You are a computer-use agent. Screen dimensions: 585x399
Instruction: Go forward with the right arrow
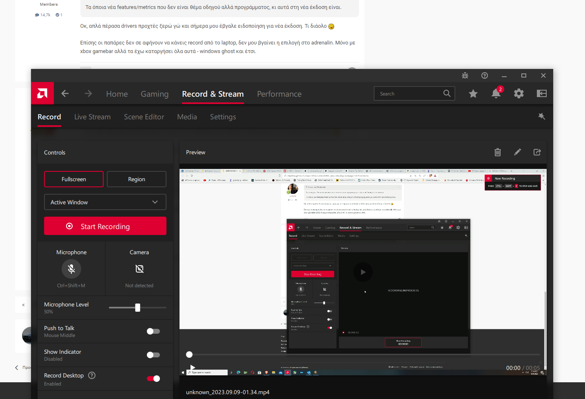pos(88,93)
